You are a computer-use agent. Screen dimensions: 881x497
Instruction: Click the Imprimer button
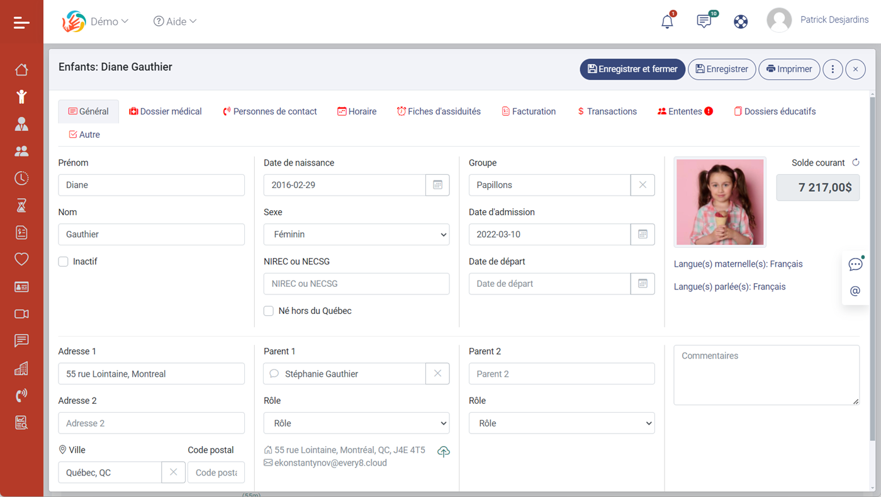[789, 69]
